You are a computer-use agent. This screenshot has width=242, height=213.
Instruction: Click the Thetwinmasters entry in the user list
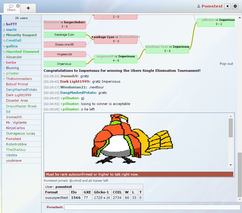(19, 79)
